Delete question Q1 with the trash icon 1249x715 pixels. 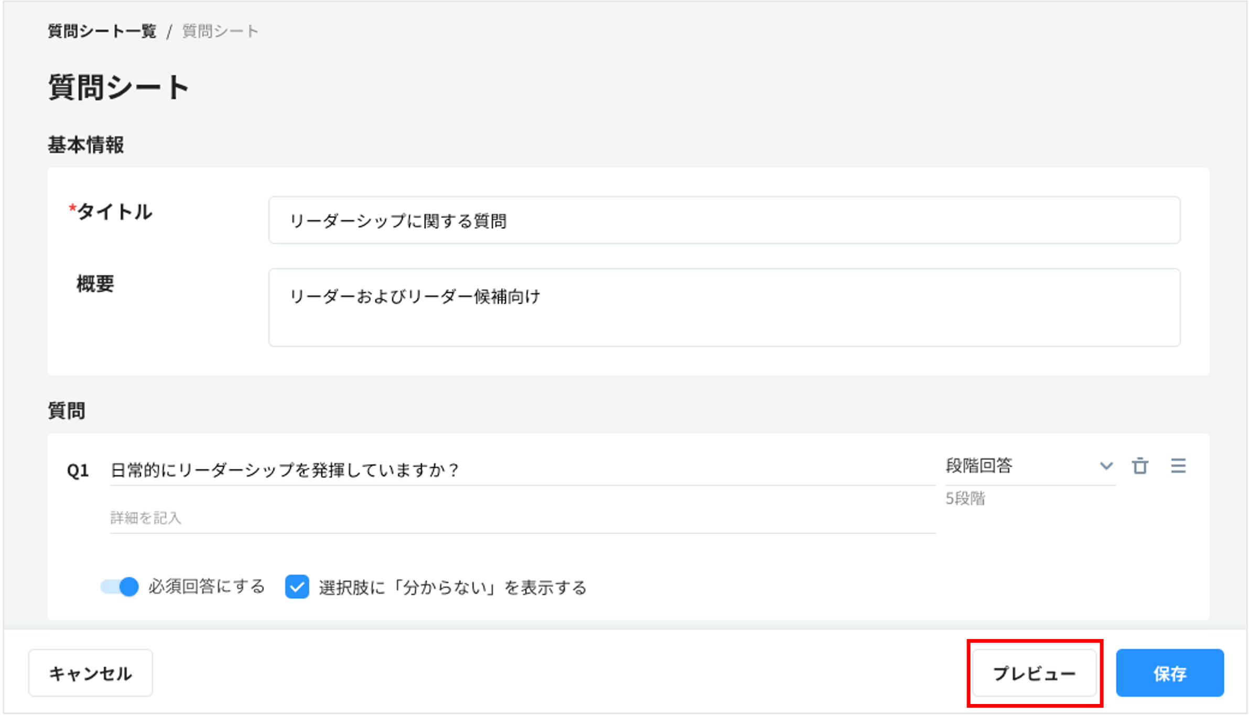(1139, 466)
